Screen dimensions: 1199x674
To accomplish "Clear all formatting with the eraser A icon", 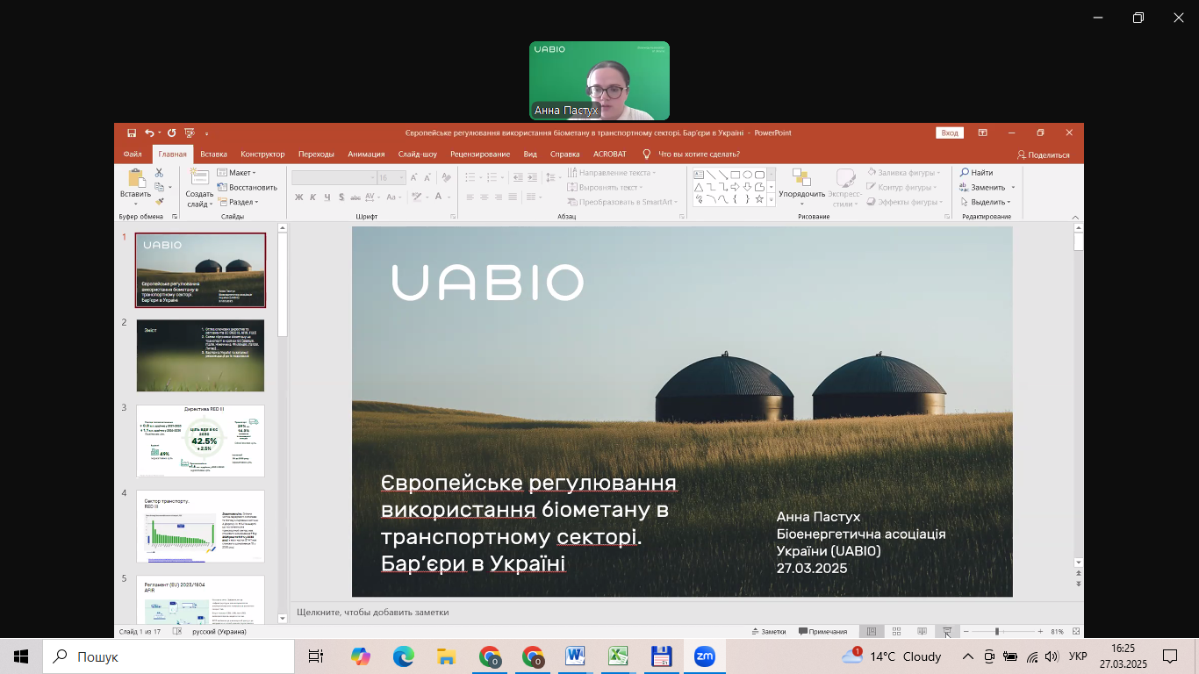I will click(x=448, y=177).
